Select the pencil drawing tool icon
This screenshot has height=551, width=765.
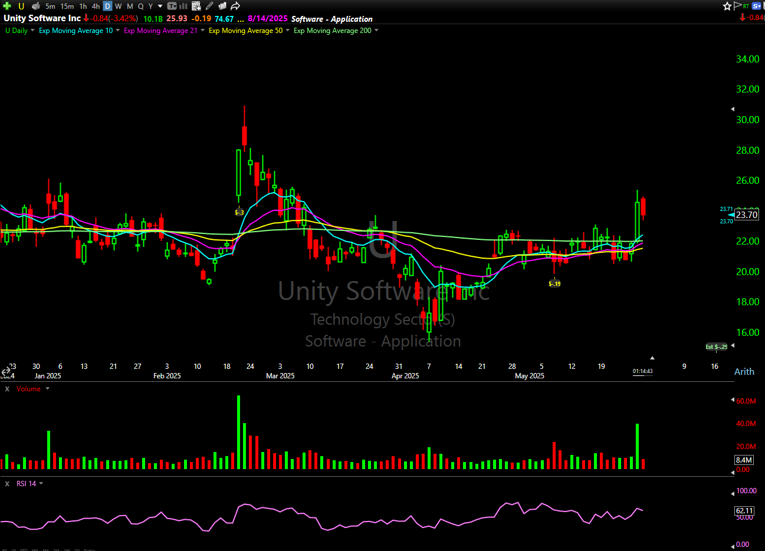coord(209,6)
